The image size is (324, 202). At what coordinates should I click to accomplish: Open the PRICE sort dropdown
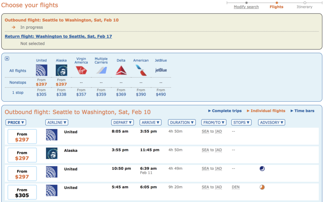[16, 122]
